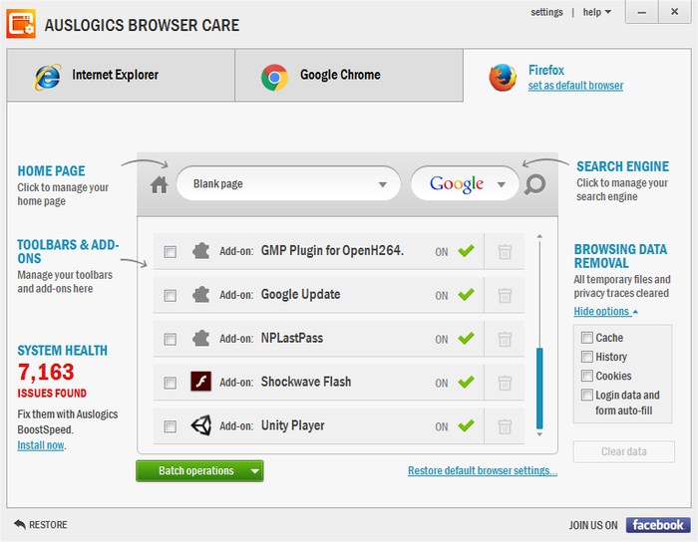Click the HOME PAGE heading
Viewport: 698px width, 542px height.
pyautogui.click(x=51, y=170)
